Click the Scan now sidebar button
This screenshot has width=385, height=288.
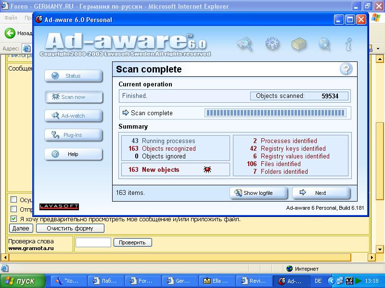tap(73, 97)
